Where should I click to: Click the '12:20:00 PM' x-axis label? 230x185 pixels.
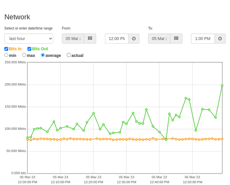pos(93,182)
